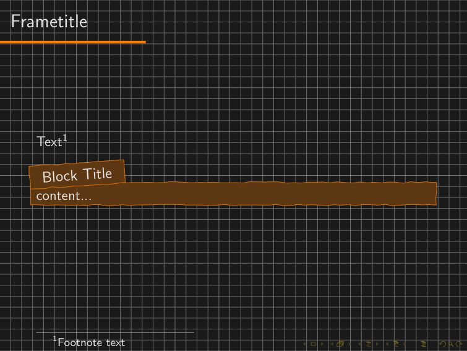Click the subsection navigation lines icon
Image resolution: width=467 pixels, height=351 pixels.
(x=369, y=344)
